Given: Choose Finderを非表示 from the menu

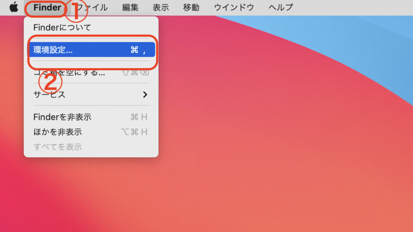Looking at the screenshot, I should [62, 117].
